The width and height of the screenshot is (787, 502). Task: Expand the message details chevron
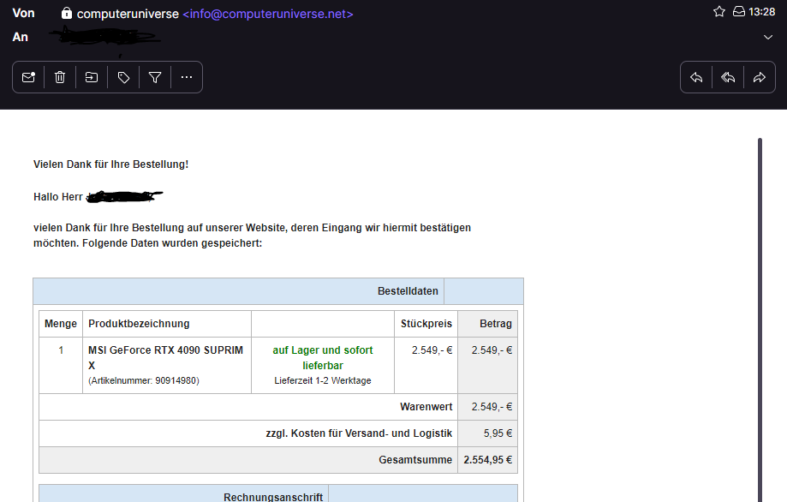point(767,38)
